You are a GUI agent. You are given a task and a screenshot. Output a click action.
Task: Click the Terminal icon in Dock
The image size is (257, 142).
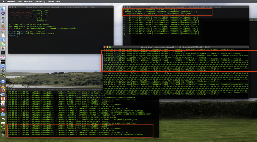pyautogui.click(x=3, y=53)
